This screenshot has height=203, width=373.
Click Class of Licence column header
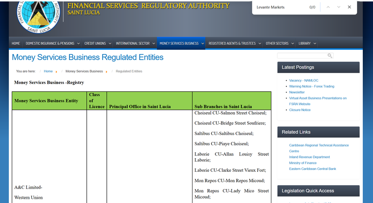(97, 101)
